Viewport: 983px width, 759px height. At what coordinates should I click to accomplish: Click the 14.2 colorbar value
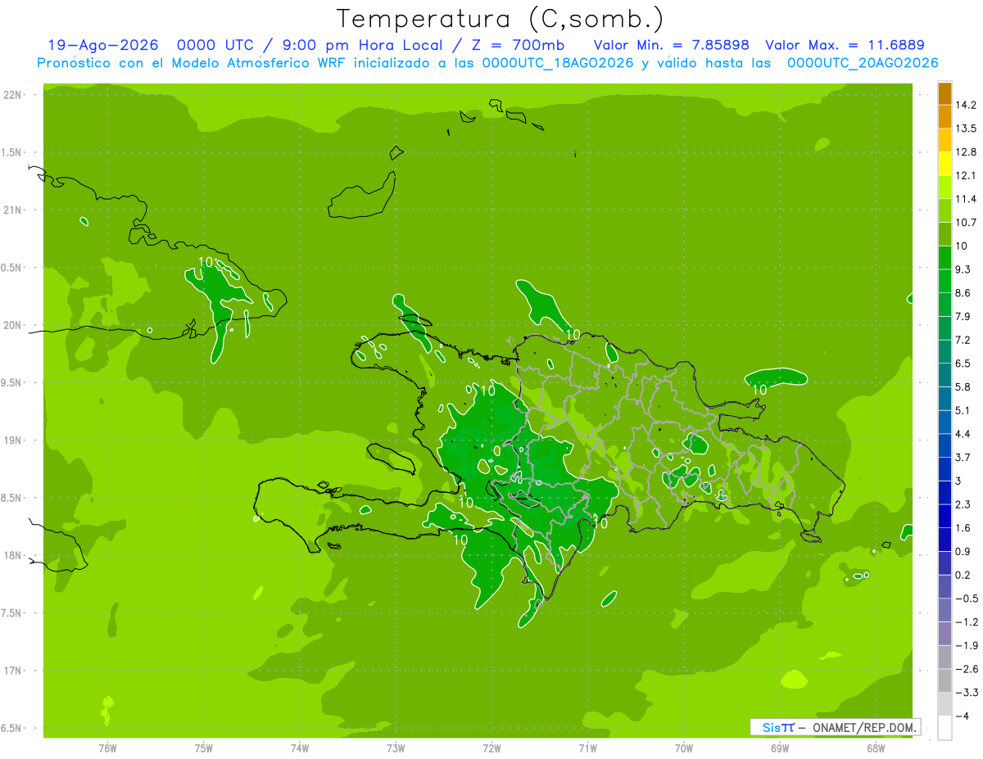(x=966, y=105)
